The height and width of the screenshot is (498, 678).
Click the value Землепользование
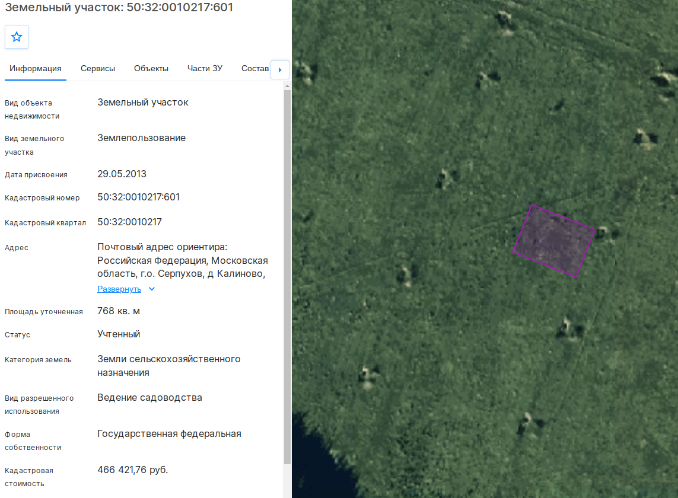click(141, 138)
